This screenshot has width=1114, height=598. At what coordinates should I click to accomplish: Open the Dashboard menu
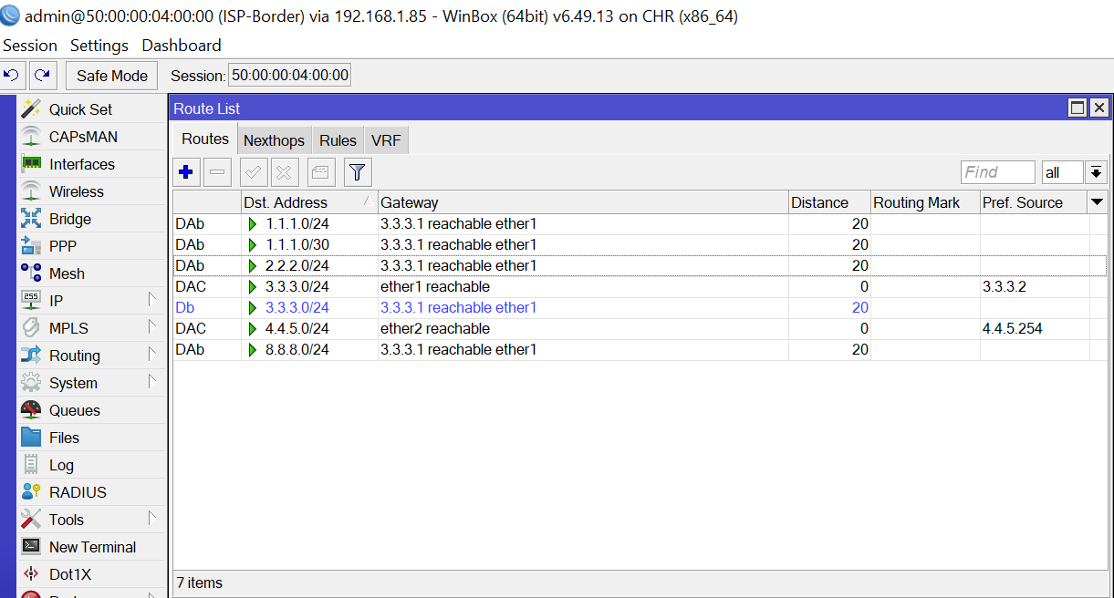tap(181, 46)
